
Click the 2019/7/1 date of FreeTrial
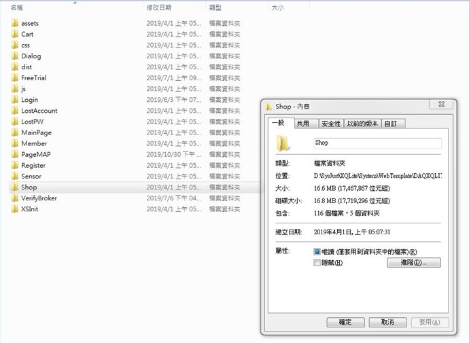173,77
